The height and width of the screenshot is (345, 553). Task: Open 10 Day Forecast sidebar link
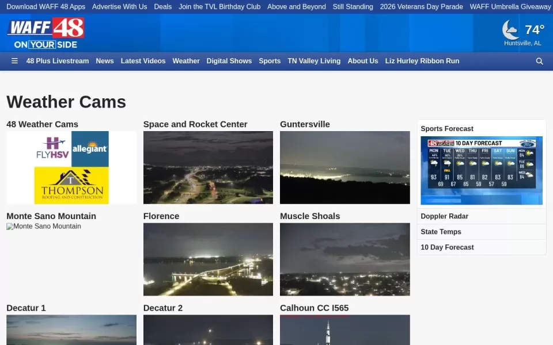pyautogui.click(x=447, y=247)
